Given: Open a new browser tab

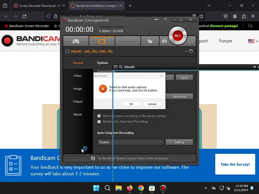Looking at the screenshot, I should [x=130, y=6].
